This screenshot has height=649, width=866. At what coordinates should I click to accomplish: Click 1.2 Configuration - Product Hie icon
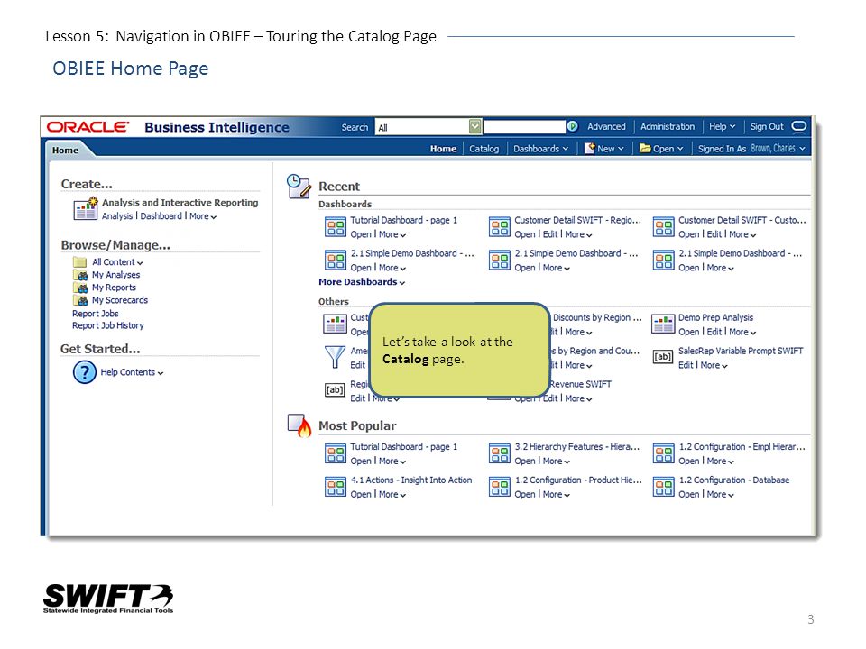(x=499, y=487)
